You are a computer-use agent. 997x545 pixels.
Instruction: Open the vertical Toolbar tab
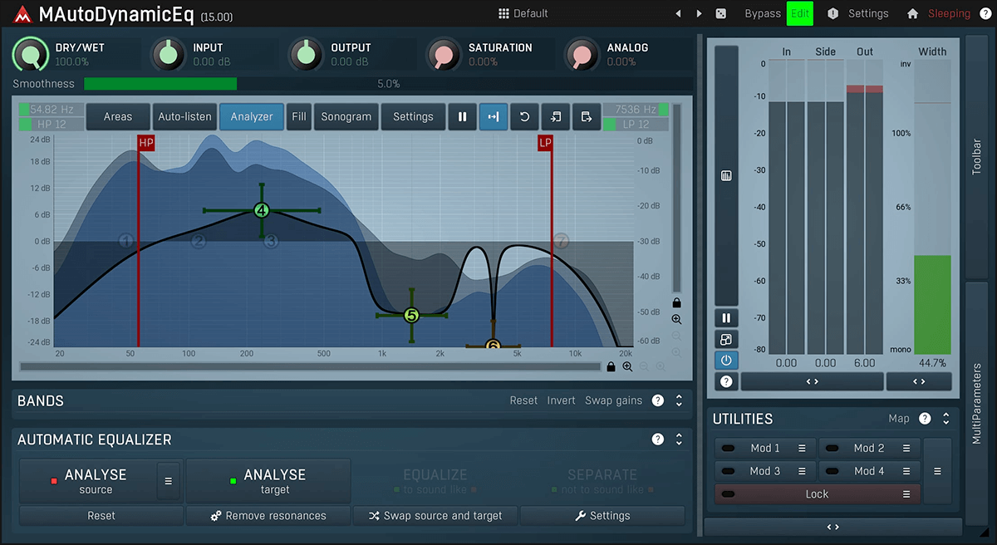(976, 156)
